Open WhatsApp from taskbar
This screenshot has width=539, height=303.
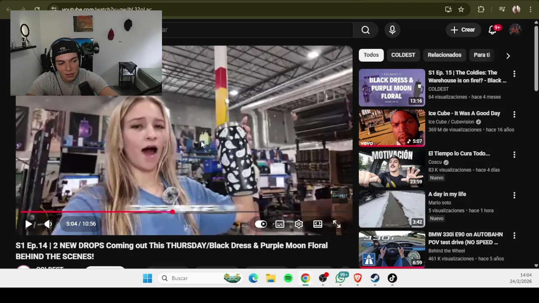[x=341, y=278]
